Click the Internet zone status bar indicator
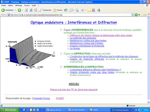This screenshot has width=150, height=112. pyautogui.click(x=131, y=106)
